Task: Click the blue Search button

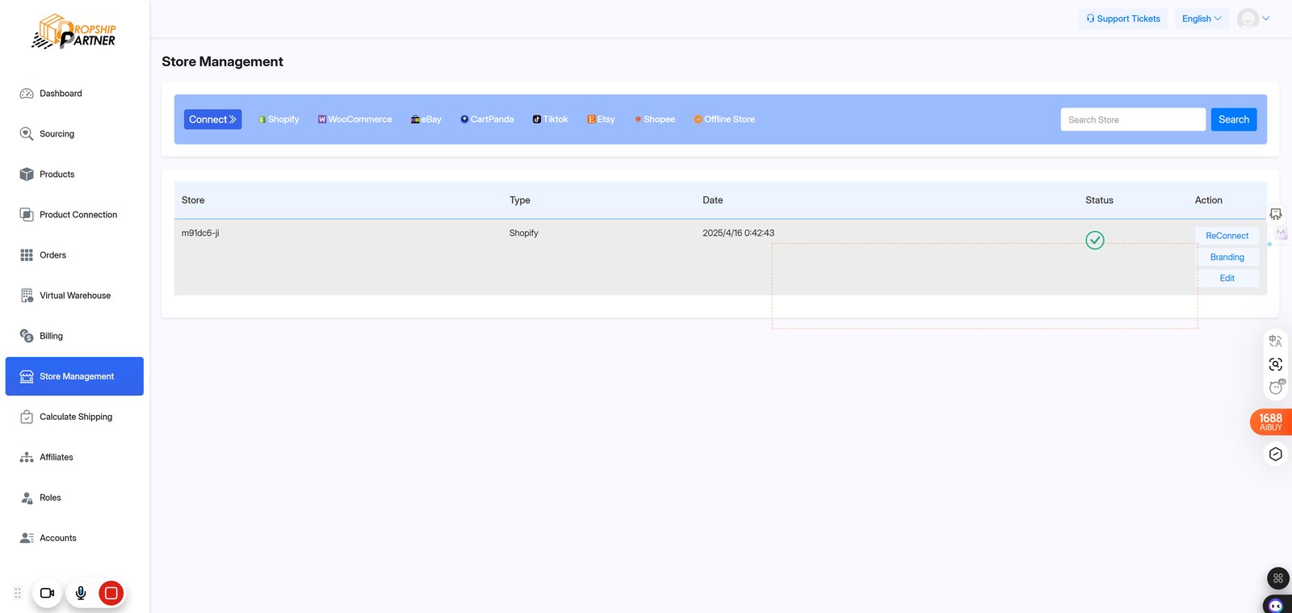Action: point(1234,120)
